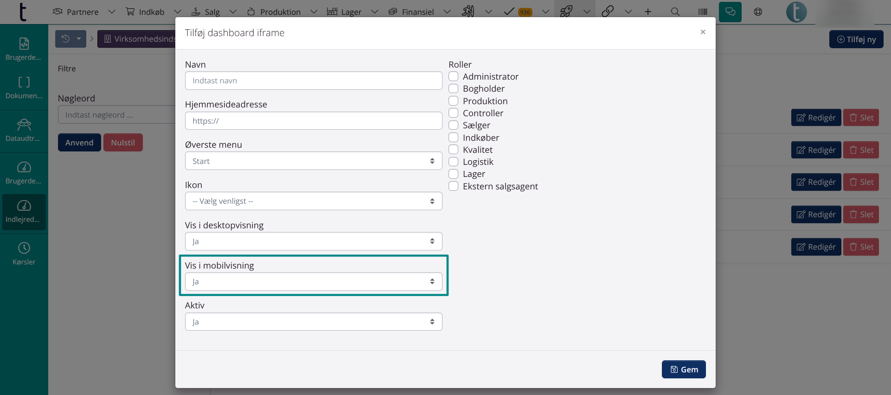Viewport: 891px width, 395px height.
Task: Close the Tilføj dashboard iframe dialog
Action: click(703, 32)
